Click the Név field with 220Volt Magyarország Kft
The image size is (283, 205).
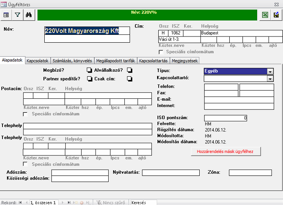click(x=87, y=31)
